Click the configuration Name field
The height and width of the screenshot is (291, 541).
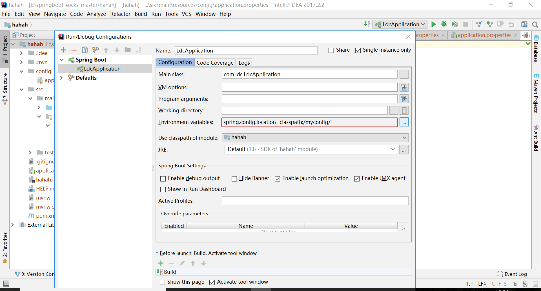(246, 51)
